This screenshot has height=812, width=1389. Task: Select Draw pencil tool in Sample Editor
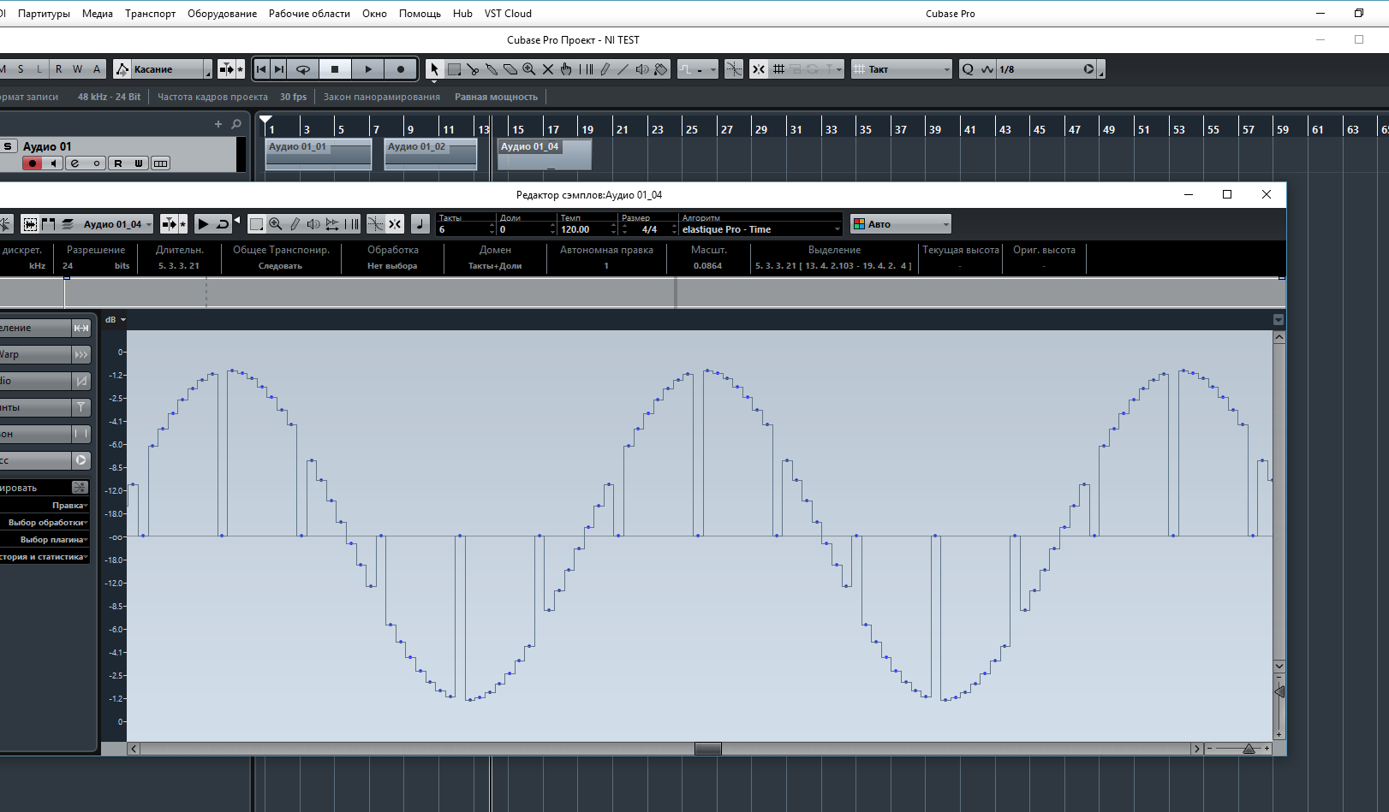click(x=295, y=224)
